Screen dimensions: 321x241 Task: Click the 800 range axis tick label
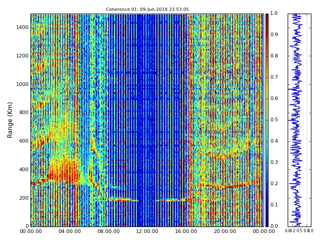pyautogui.click(x=24, y=112)
